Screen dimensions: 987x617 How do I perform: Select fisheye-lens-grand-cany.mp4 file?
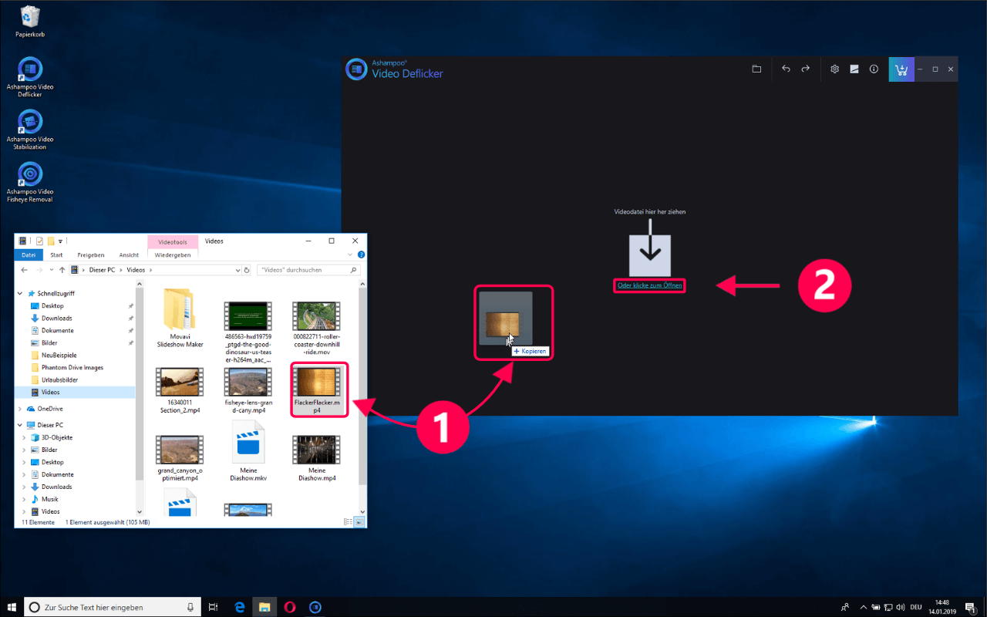point(248,389)
